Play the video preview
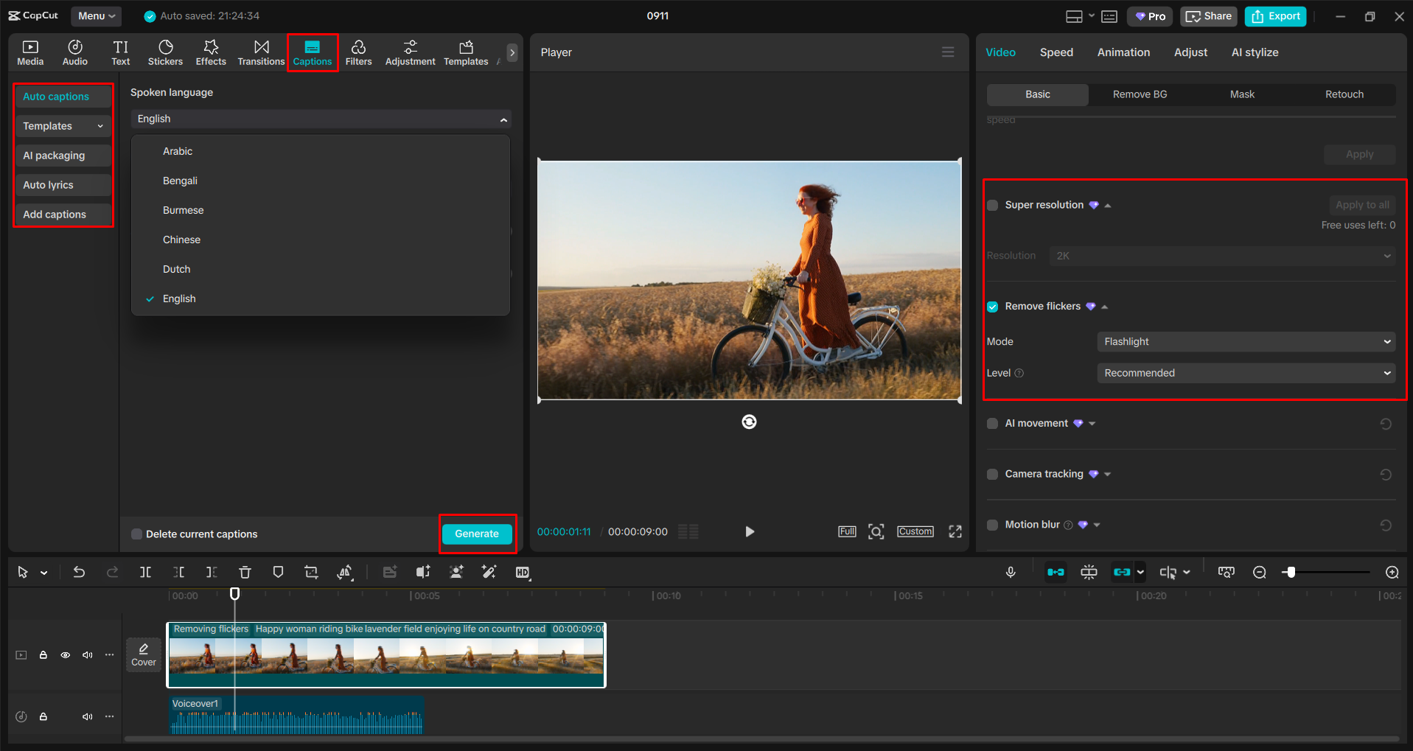1413x751 pixels. [749, 531]
